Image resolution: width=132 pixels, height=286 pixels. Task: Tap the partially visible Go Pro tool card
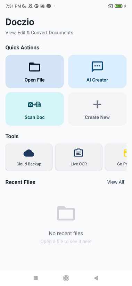pos(116,157)
